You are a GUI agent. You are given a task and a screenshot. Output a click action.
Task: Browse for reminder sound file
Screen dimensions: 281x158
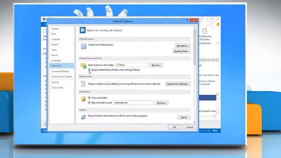pyautogui.click(x=162, y=103)
